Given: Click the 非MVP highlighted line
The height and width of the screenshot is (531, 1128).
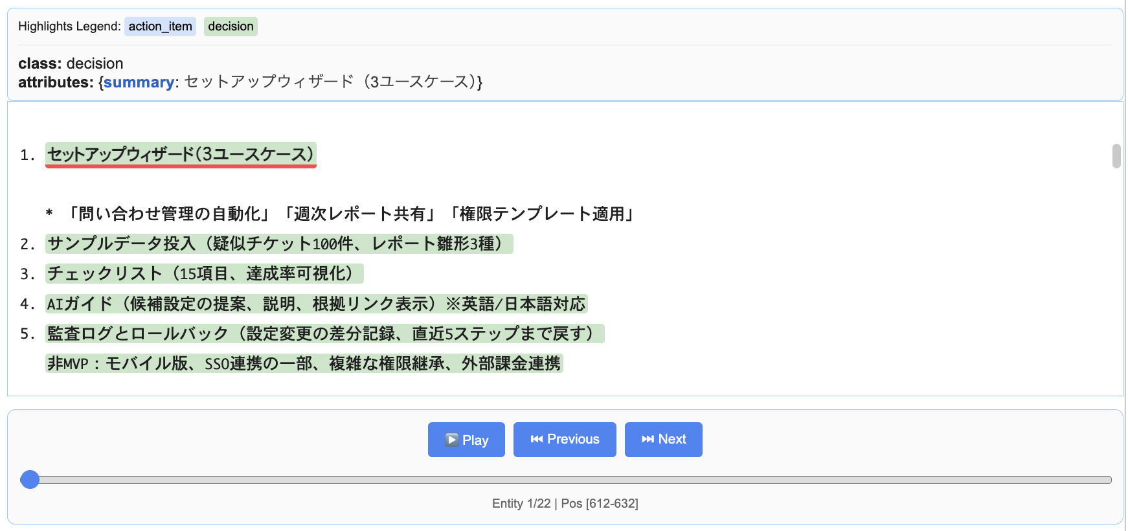Looking at the screenshot, I should (304, 363).
